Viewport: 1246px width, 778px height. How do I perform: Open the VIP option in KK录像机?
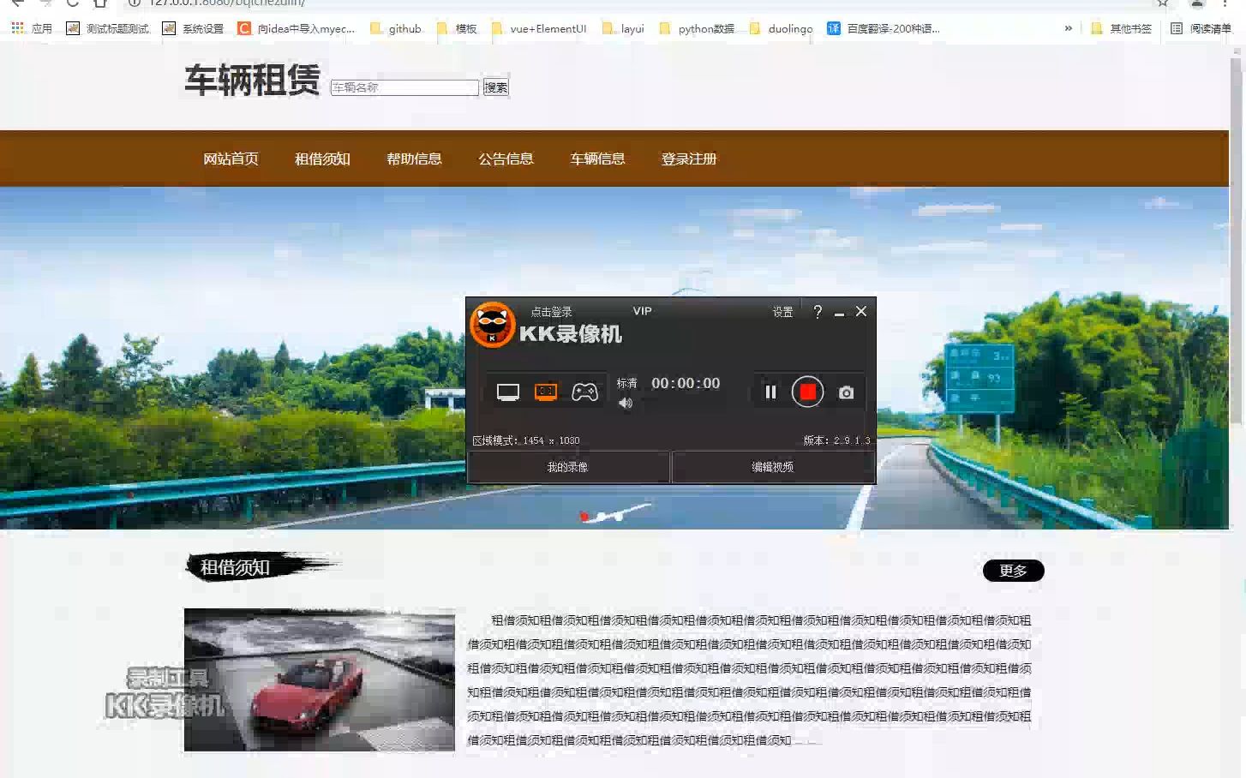pos(643,311)
